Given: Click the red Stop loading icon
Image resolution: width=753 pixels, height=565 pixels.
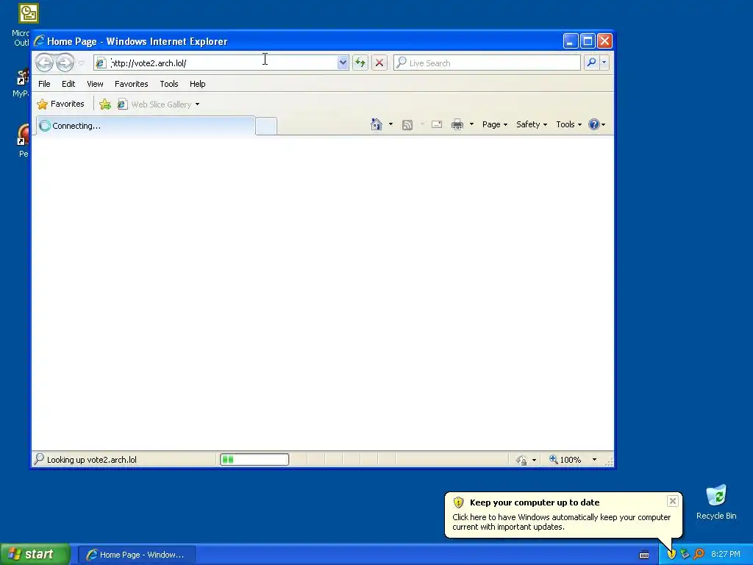Looking at the screenshot, I should point(379,63).
